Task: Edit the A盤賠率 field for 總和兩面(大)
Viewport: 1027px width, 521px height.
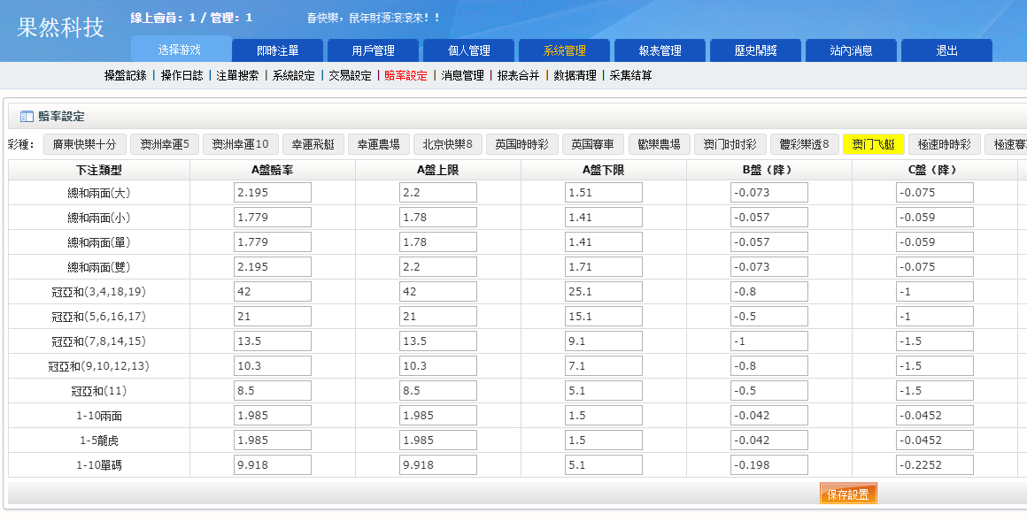Action: pyautogui.click(x=272, y=192)
